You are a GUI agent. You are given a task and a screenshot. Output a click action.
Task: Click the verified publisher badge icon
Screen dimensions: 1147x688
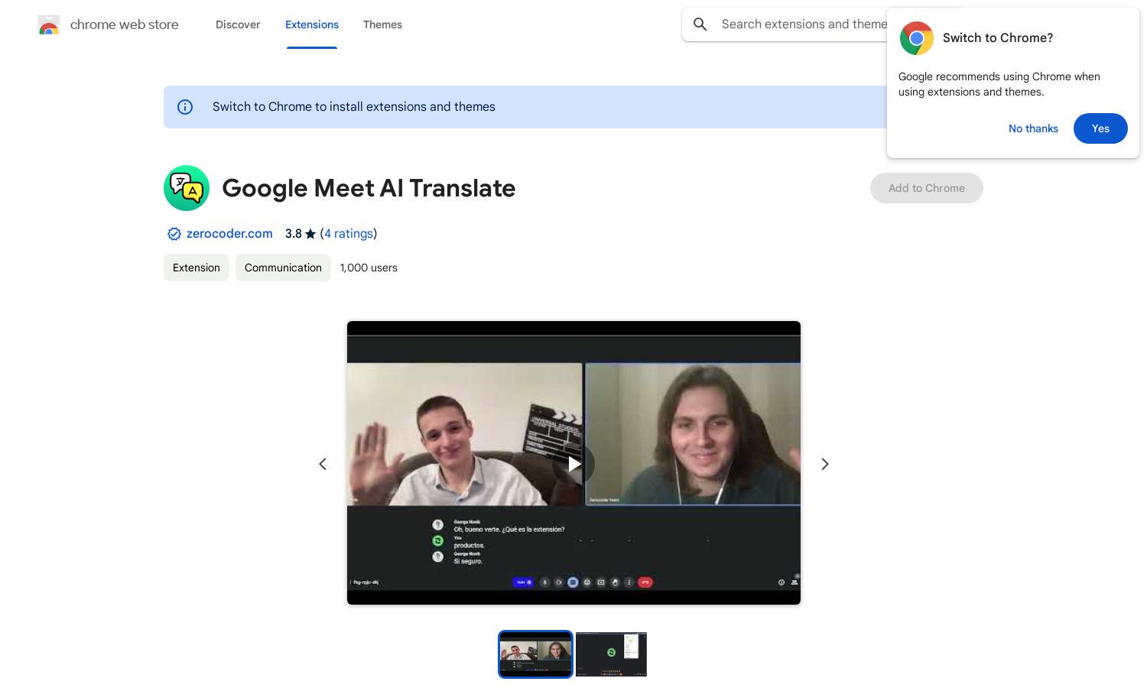tap(174, 234)
